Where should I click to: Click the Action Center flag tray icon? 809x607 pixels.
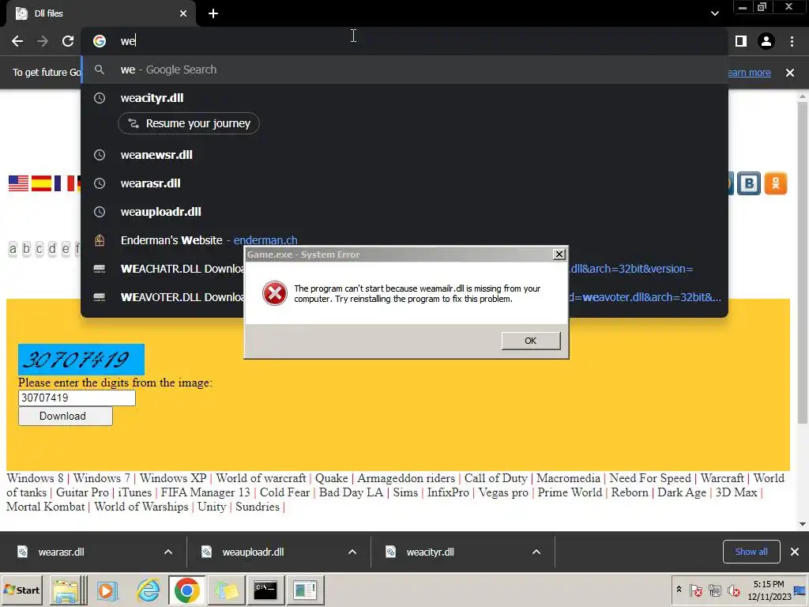pos(695,590)
